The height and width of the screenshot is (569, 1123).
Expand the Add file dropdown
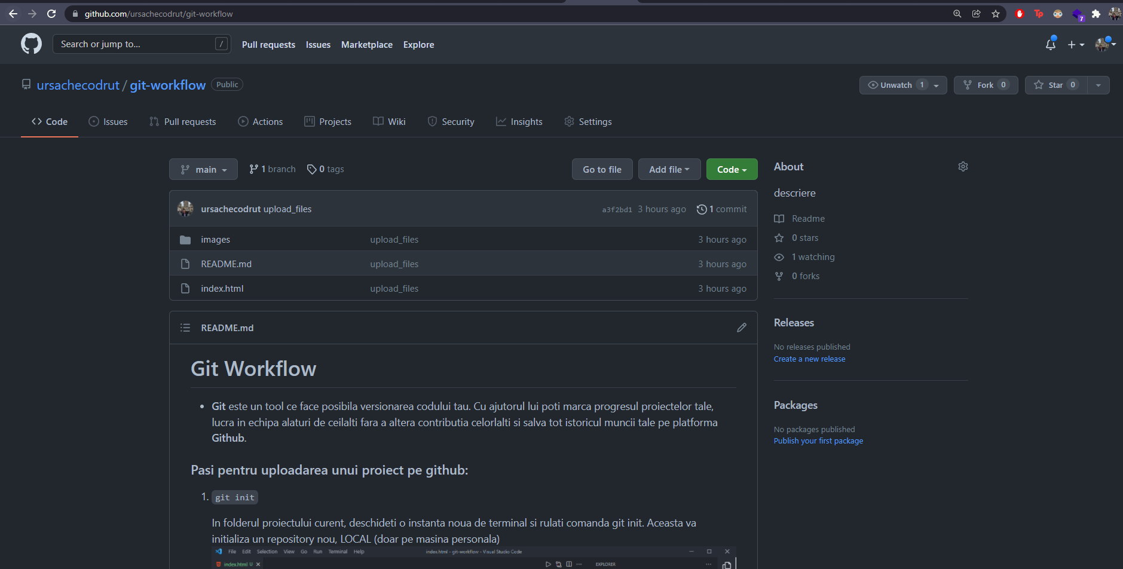(669, 170)
